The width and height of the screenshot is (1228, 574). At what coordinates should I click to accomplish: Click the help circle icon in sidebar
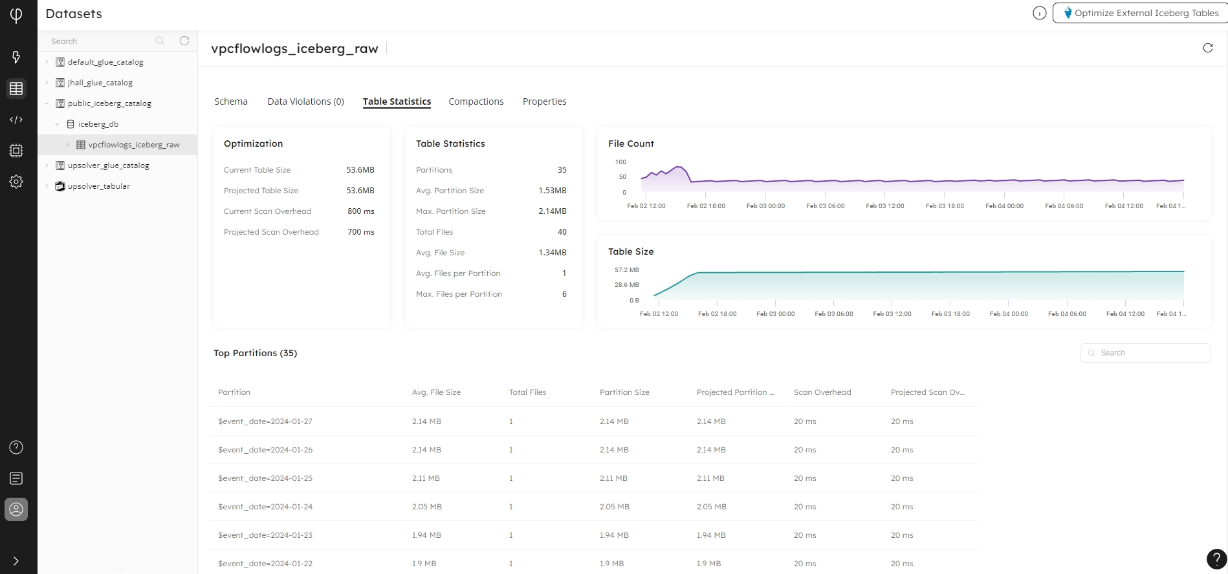click(16, 447)
